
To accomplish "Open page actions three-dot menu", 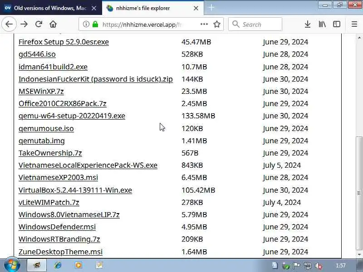I will coord(204,24).
